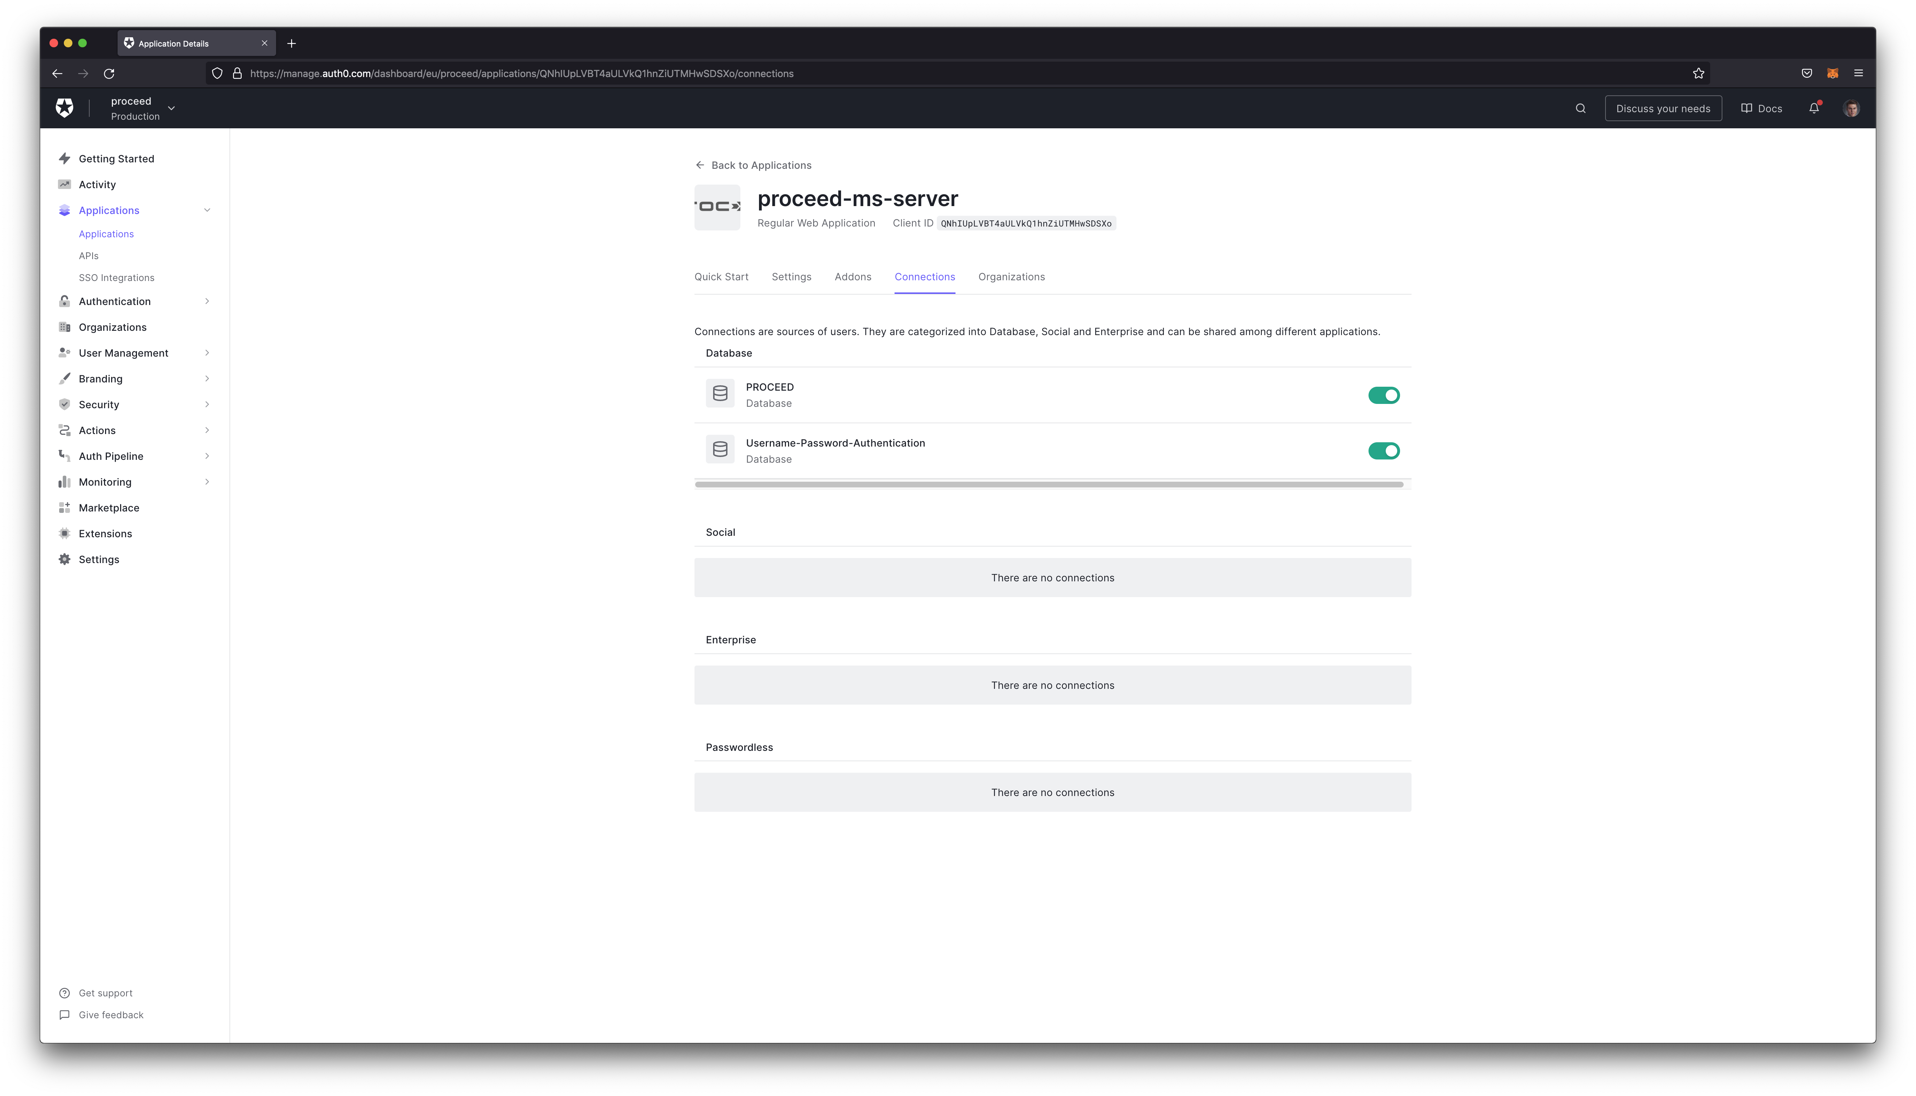
Task: Switch to Quick Start tab
Action: point(721,276)
